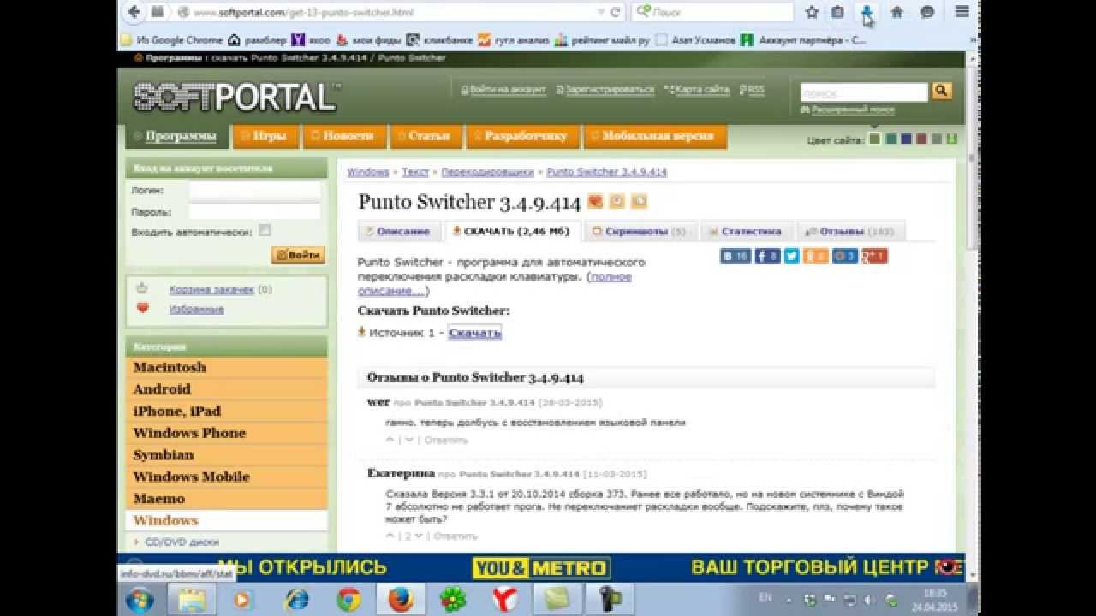1096x616 pixels.
Task: Click the 'Скачать' download link for Источник 1
Action: point(474,333)
